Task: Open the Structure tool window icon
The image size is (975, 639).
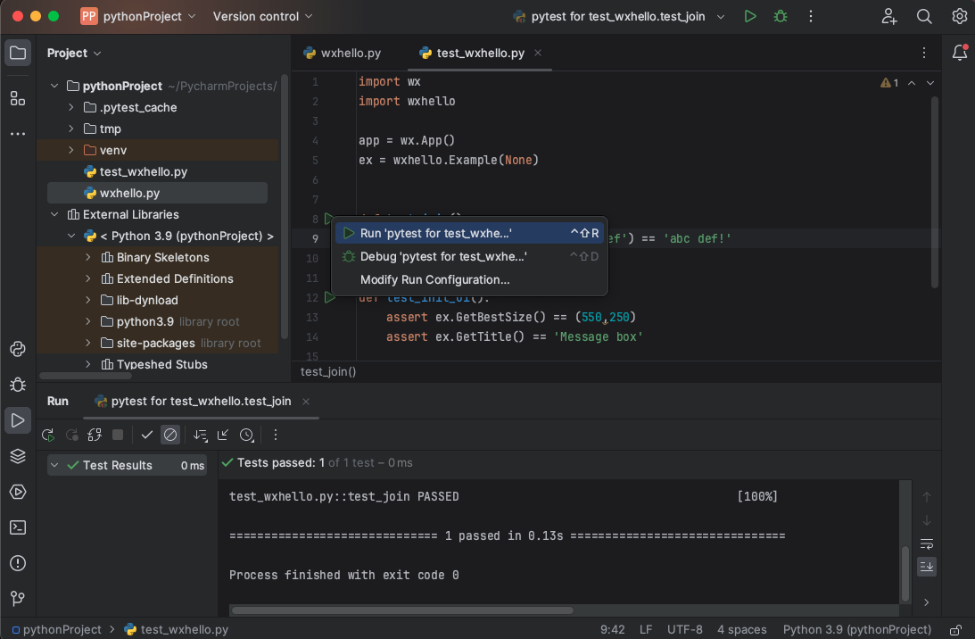Action: [x=17, y=98]
